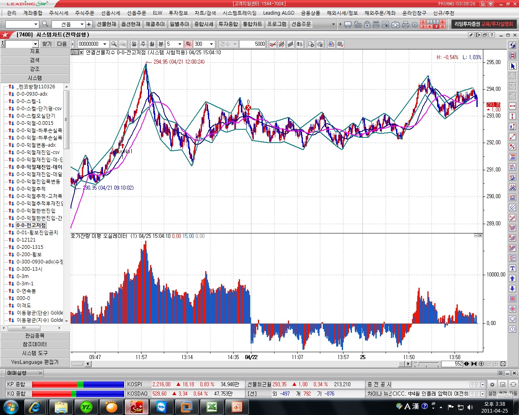Viewport: 519px width, 415px height.
Task: Open the sidebar search combo box dropdown
Action: point(35,44)
